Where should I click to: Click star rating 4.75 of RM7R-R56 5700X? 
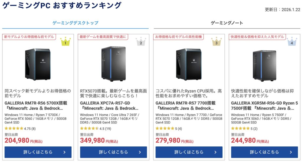click(14, 128)
